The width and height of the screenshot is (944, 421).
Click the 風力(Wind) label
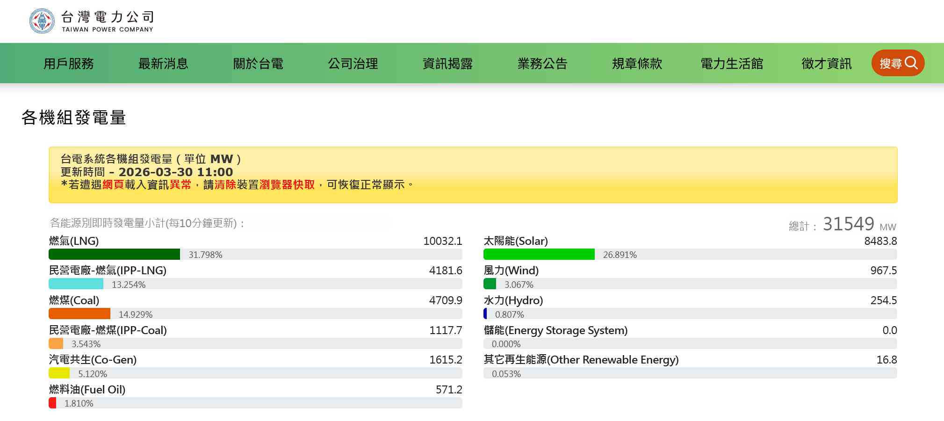[x=511, y=271]
